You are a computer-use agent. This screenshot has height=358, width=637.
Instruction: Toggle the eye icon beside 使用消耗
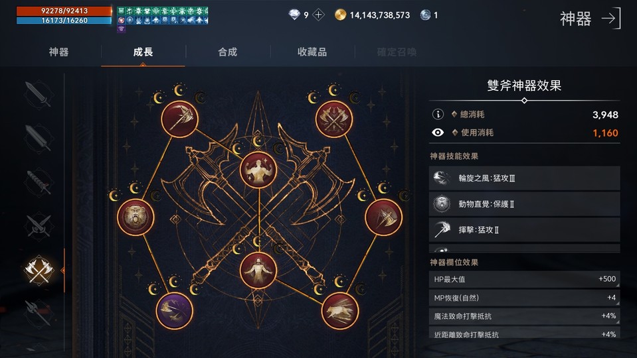click(x=438, y=133)
